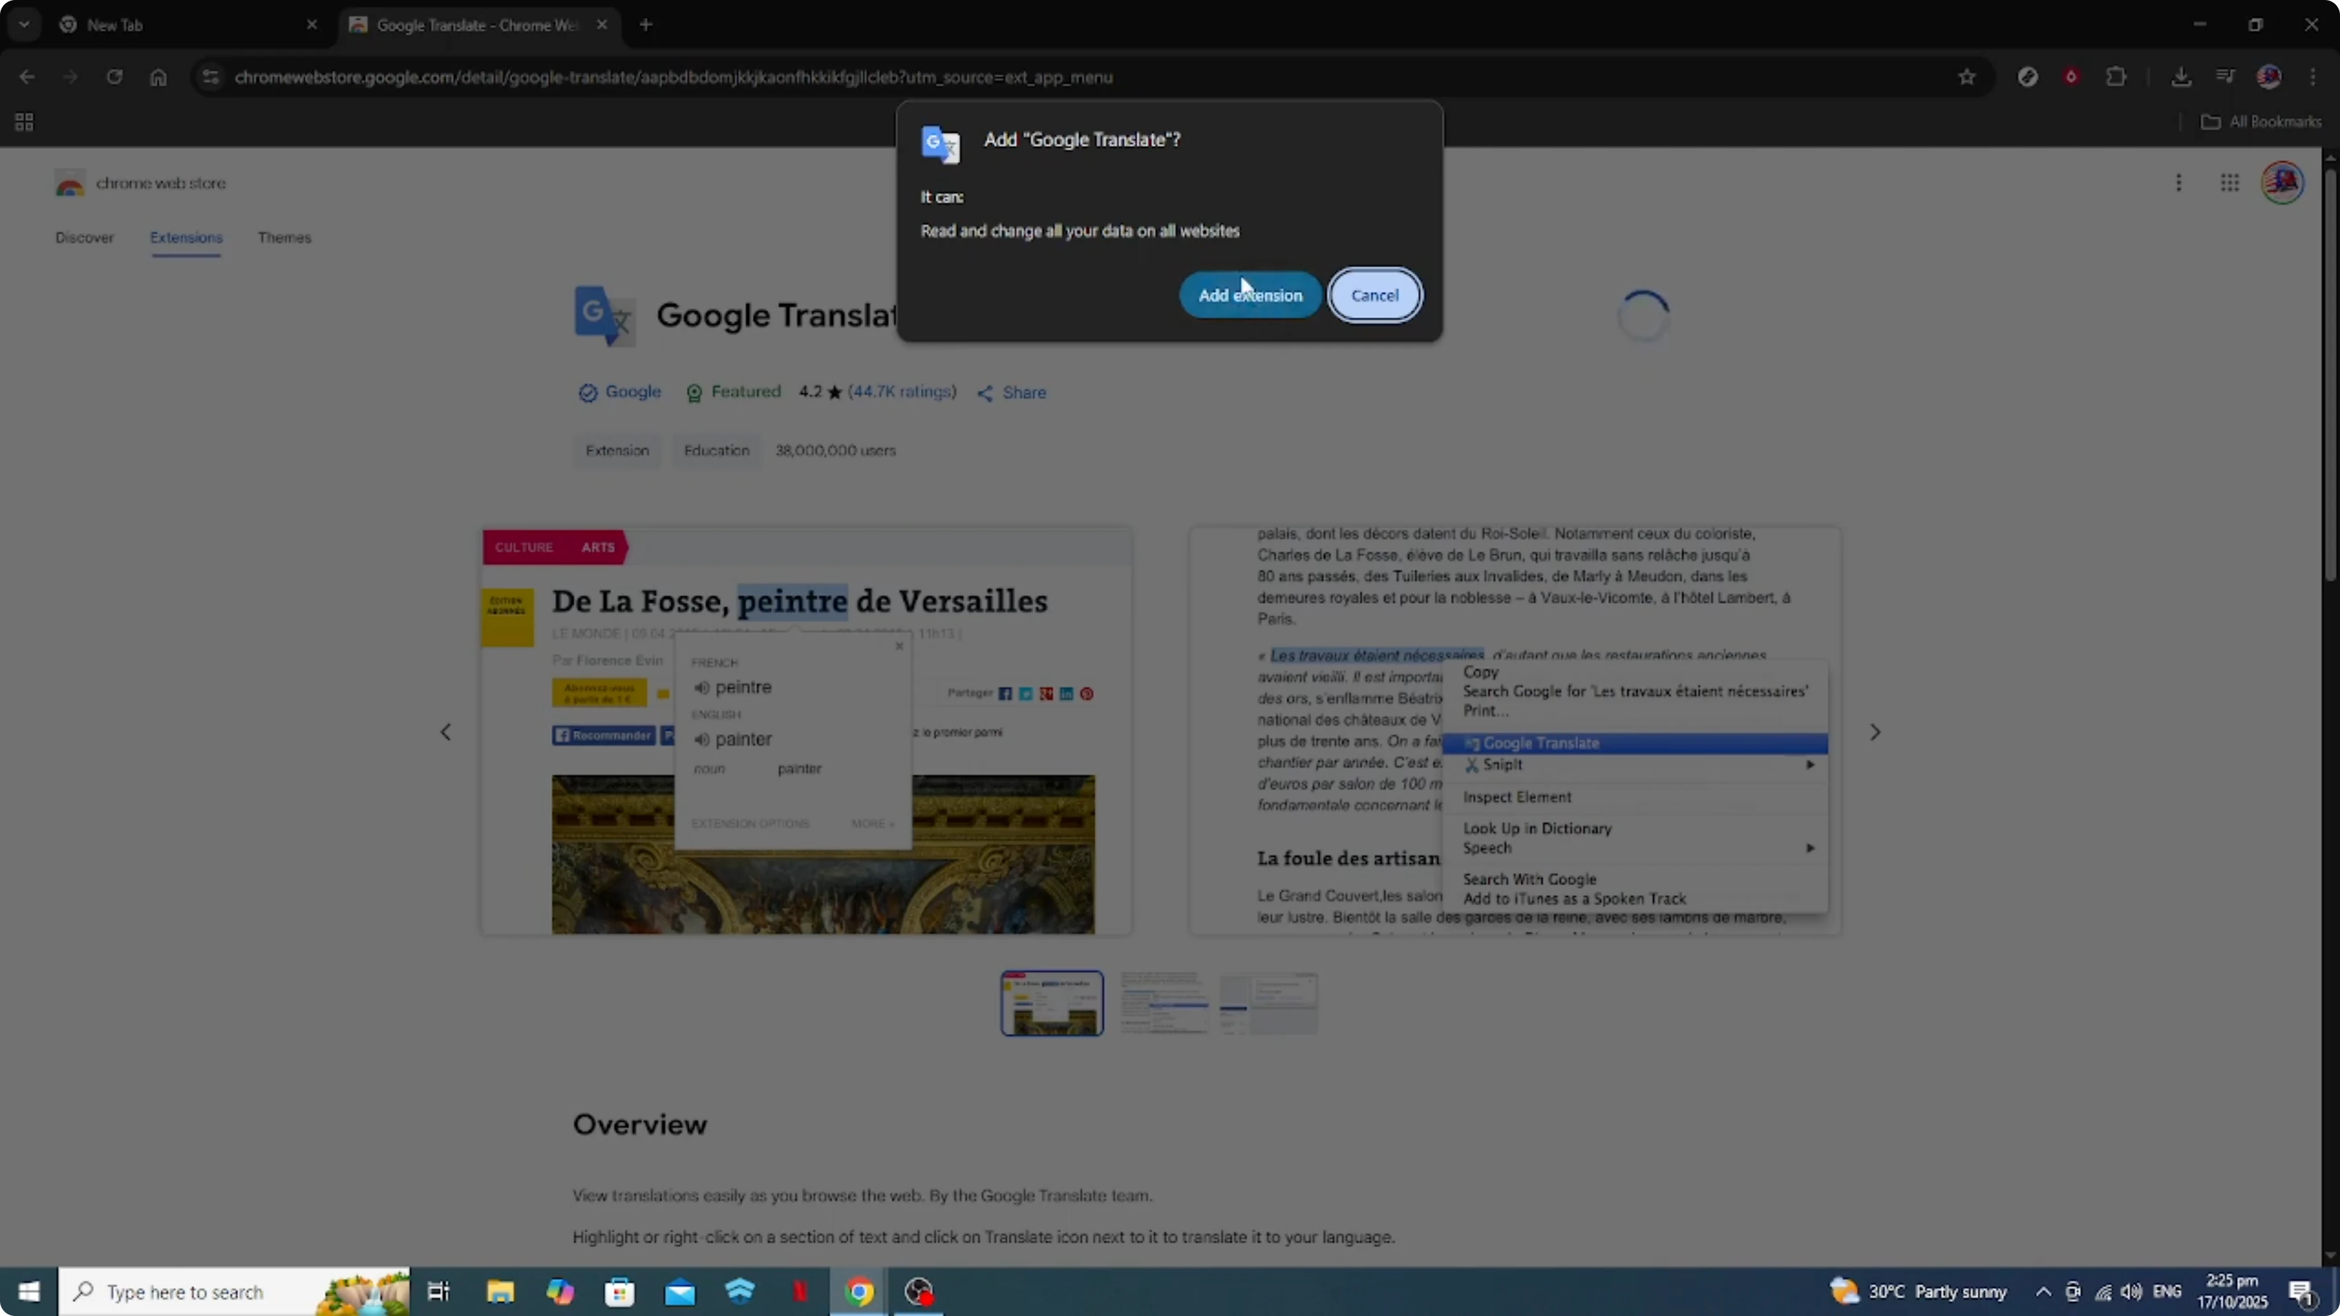Open Mail app from taskbar
This screenshot has width=2340, height=1316.
click(x=680, y=1291)
